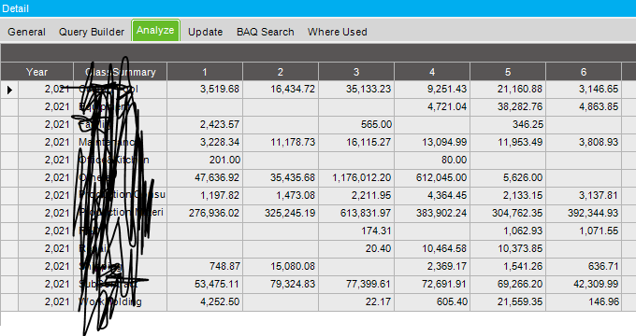Select the 21,559.35 cell

pos(508,302)
